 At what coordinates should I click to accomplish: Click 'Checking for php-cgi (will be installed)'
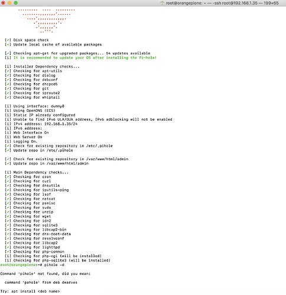click(x=53, y=256)
